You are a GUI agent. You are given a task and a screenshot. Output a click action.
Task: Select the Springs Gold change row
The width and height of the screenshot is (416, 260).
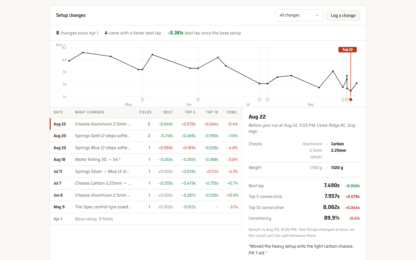pyautogui.click(x=146, y=136)
